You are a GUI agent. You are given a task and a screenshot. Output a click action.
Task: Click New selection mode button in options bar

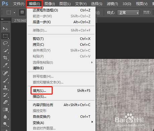tap(22, 12)
